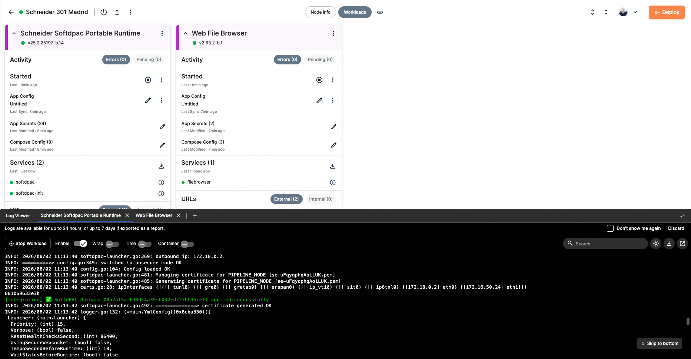691x359 pixels.
Task: Click the Softdpac version v25.0.25197-b.14
Action: pos(46,43)
